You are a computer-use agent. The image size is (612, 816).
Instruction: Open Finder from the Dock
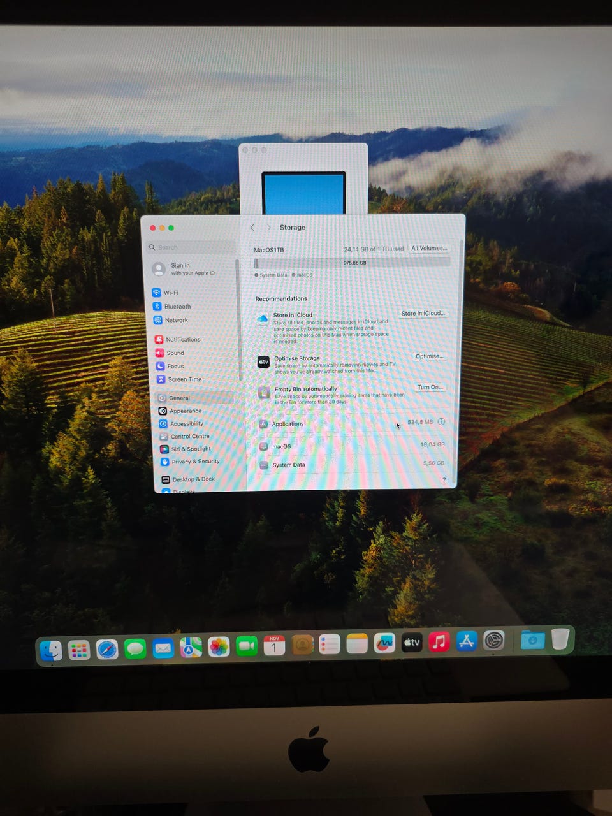51,650
